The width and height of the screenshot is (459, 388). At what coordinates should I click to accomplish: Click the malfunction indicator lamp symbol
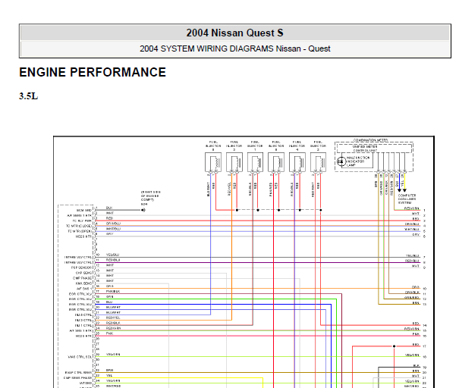pyautogui.click(x=341, y=161)
